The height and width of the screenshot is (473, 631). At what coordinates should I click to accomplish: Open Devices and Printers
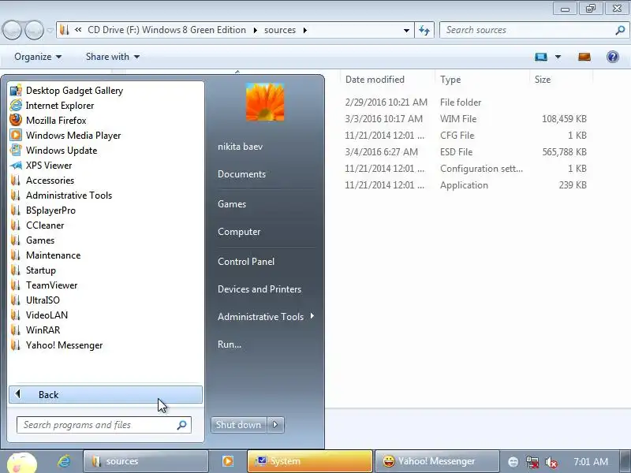tap(259, 289)
